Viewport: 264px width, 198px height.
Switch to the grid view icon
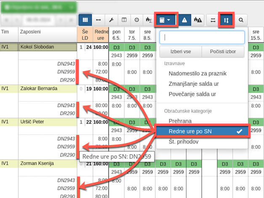(x=85, y=20)
